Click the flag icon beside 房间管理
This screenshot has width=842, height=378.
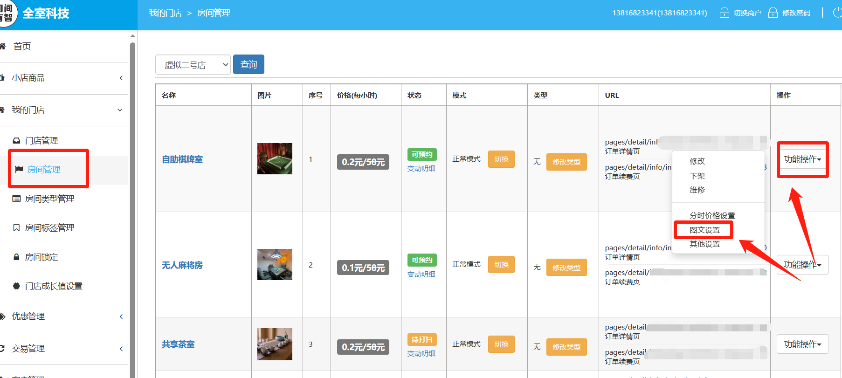(19, 169)
